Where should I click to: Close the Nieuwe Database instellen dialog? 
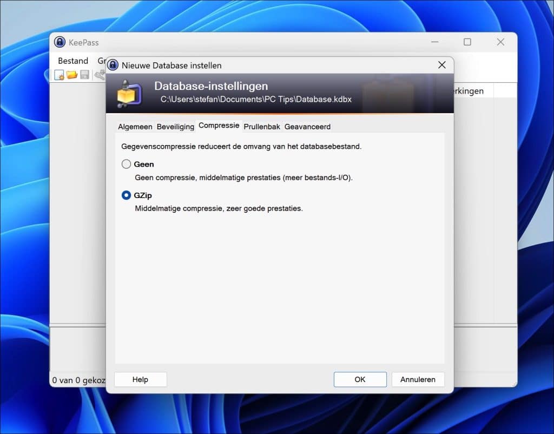pos(441,64)
